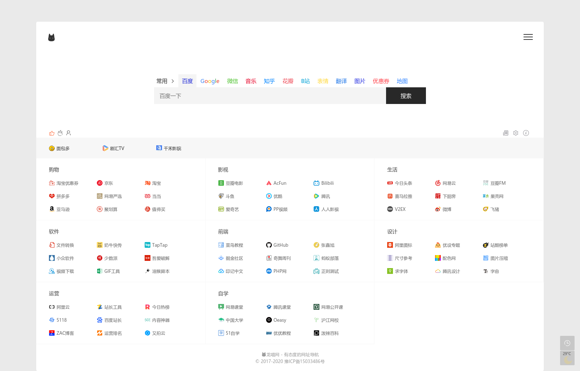Click the 阿里云 icon
This screenshot has width=580, height=371.
pyautogui.click(x=52, y=307)
